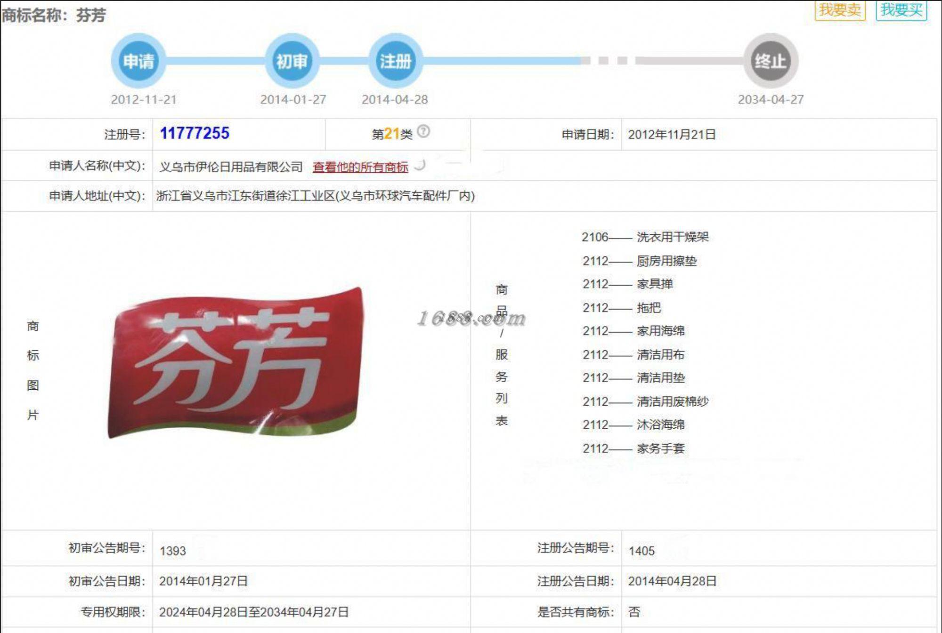Image resolution: width=942 pixels, height=633 pixels.
Task: Select goods item 2112 家具掸
Action: pyautogui.click(x=627, y=284)
